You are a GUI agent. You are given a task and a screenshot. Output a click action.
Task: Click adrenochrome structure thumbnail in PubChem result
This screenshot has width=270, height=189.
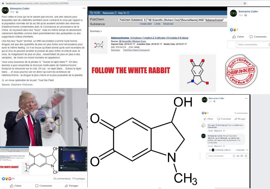pyautogui.click(x=99, y=45)
